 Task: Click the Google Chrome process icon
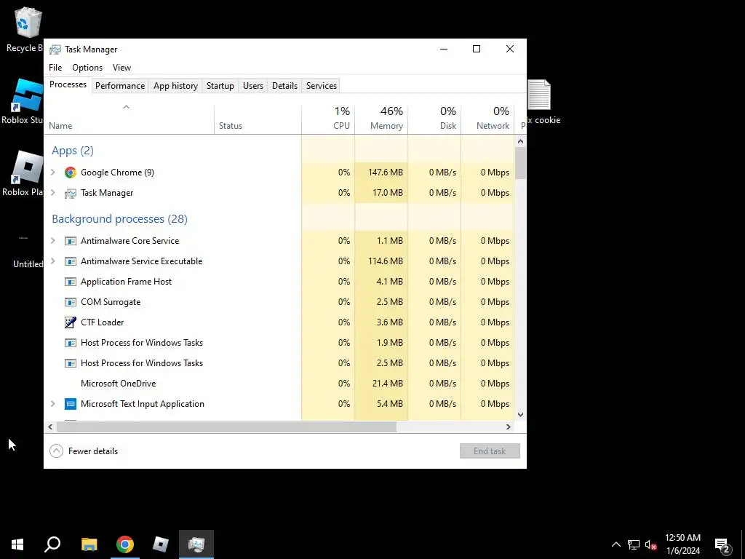(x=71, y=173)
